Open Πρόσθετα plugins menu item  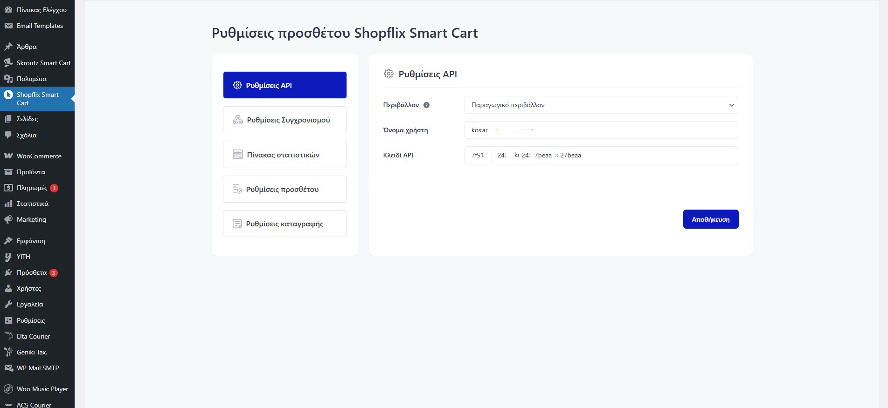[x=31, y=272]
